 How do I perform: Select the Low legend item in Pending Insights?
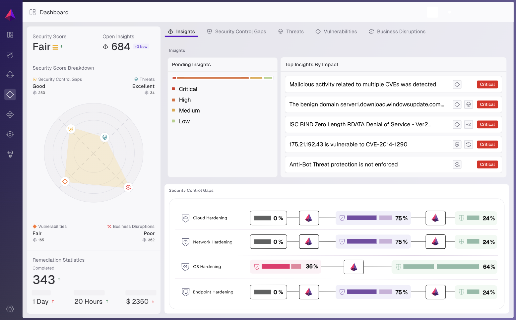tap(184, 121)
